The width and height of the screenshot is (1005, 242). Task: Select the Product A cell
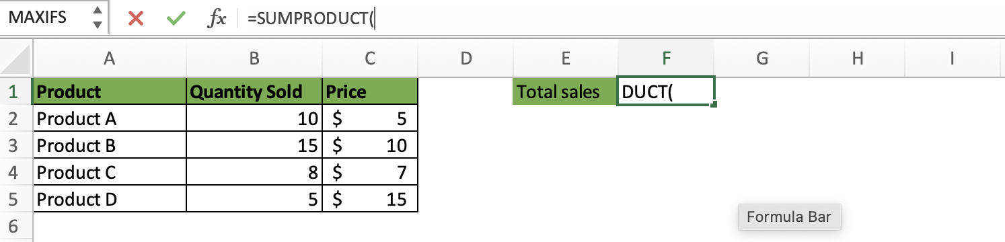[109, 119]
